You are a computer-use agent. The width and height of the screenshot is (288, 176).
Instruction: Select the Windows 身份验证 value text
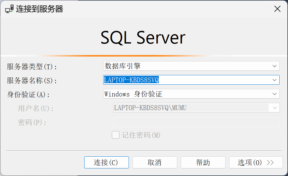(x=133, y=94)
